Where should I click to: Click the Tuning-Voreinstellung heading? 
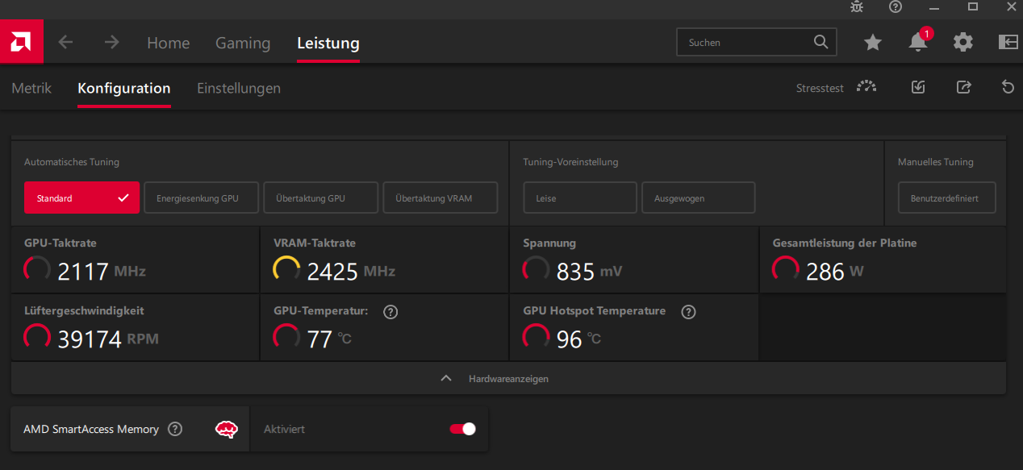coord(570,162)
